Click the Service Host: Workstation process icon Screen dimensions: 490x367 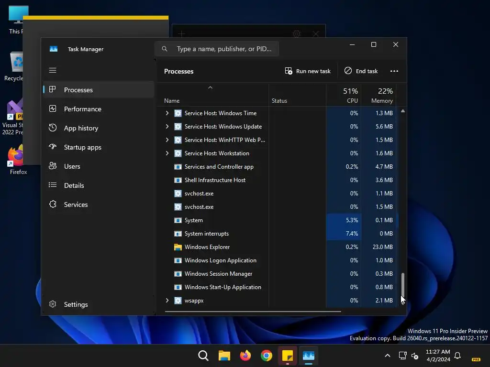click(178, 153)
